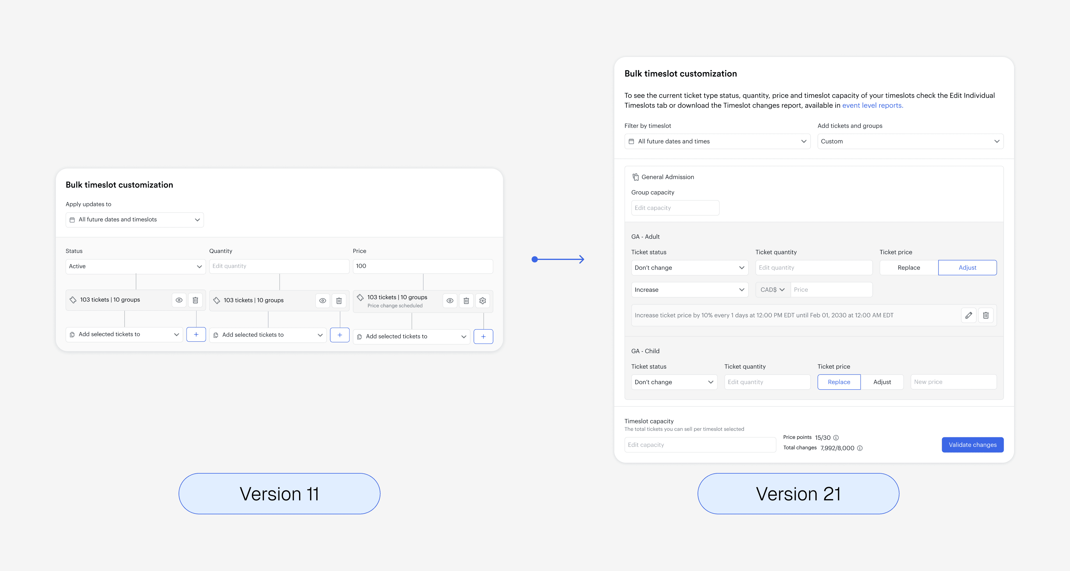
Task: Toggle eye icon in Status column
Action: tap(179, 300)
